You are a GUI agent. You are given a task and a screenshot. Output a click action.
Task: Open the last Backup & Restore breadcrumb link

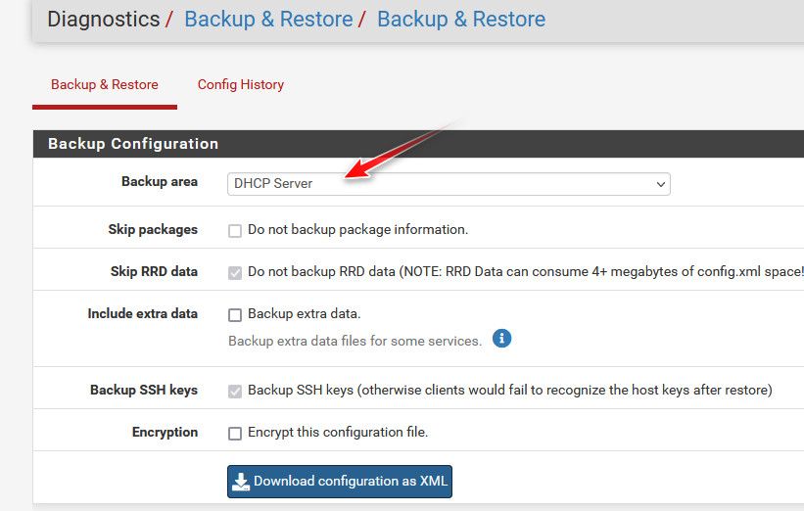(x=461, y=19)
